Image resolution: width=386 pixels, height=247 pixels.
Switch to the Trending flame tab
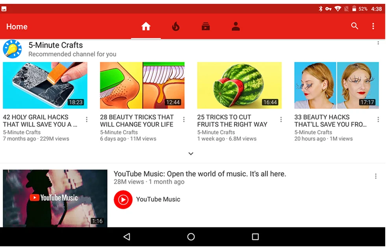click(x=176, y=26)
